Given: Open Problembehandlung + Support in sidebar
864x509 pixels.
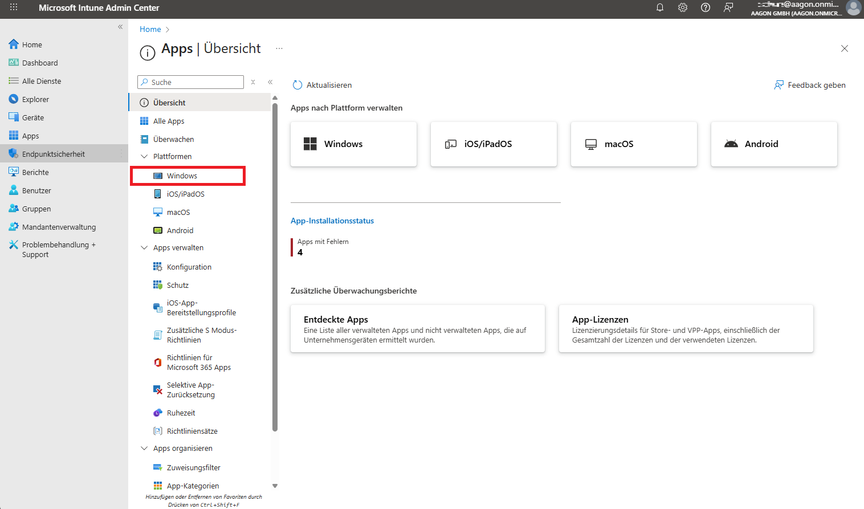Looking at the screenshot, I should [x=58, y=250].
